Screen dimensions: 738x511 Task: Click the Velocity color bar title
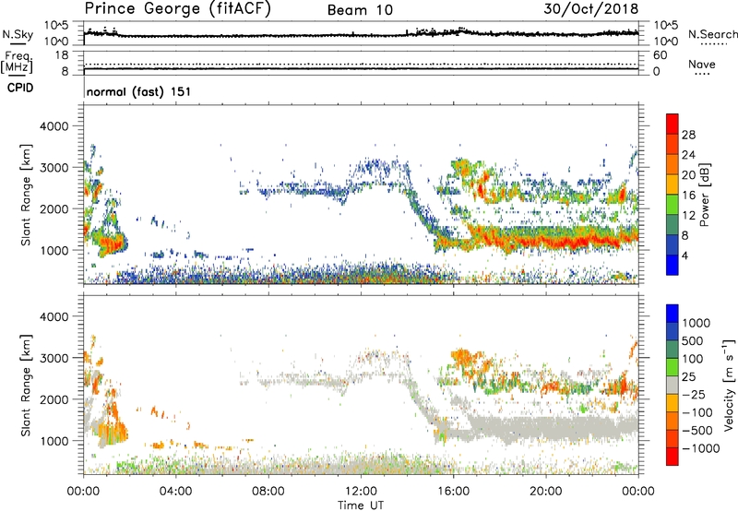tap(729, 385)
